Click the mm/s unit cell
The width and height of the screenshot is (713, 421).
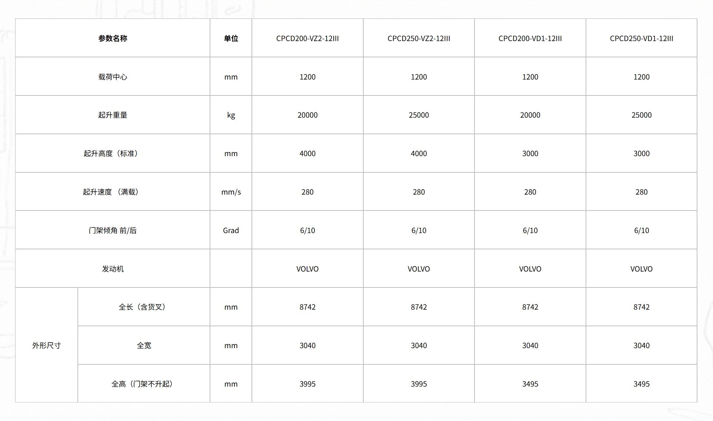(231, 192)
